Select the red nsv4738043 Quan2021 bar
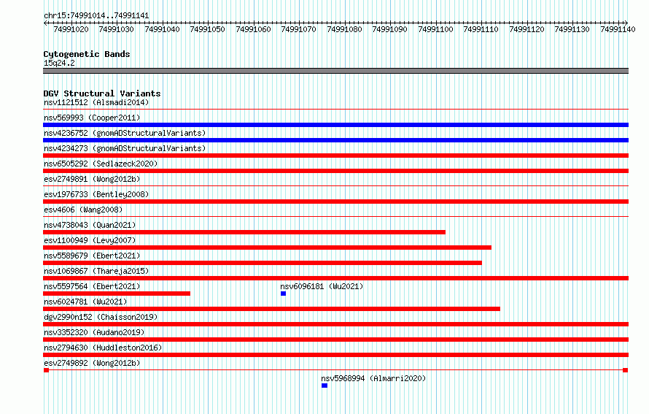Viewport: 649px width, 414px height. coord(244,232)
